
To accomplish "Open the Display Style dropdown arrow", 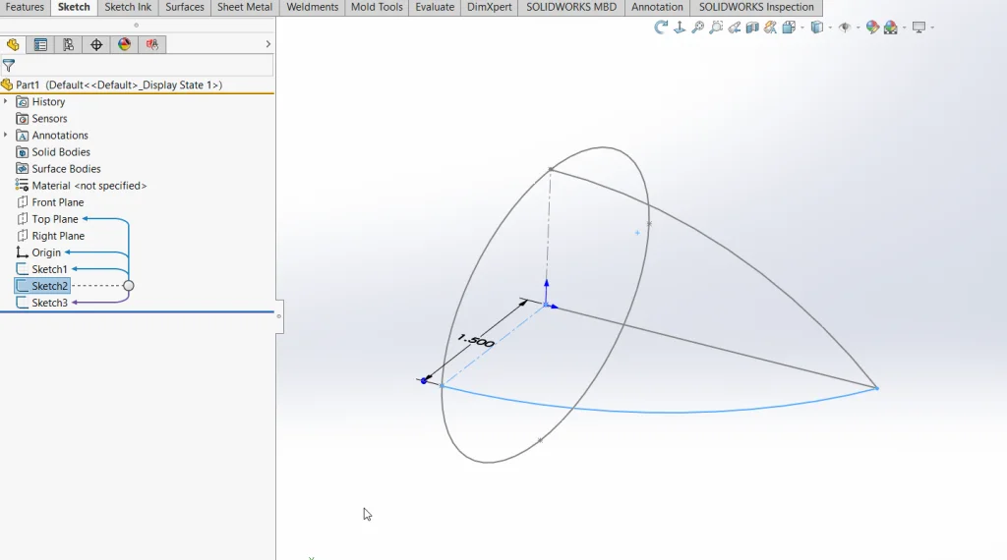I will pyautogui.click(x=829, y=28).
